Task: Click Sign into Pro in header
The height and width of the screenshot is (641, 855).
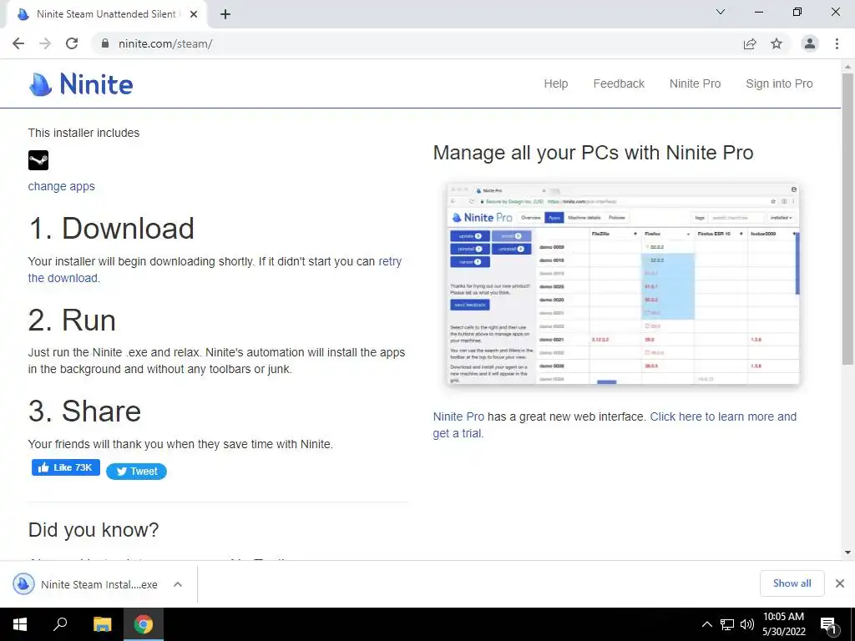Action: (779, 83)
